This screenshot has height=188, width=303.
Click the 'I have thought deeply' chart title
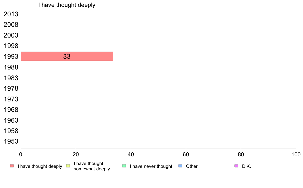(x=67, y=5)
